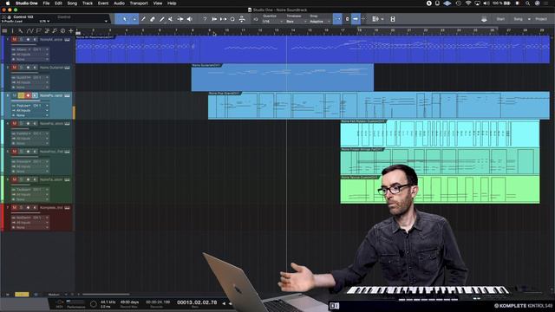
Task: Open the instrument keyboard icon on track 1
Action: [68, 40]
